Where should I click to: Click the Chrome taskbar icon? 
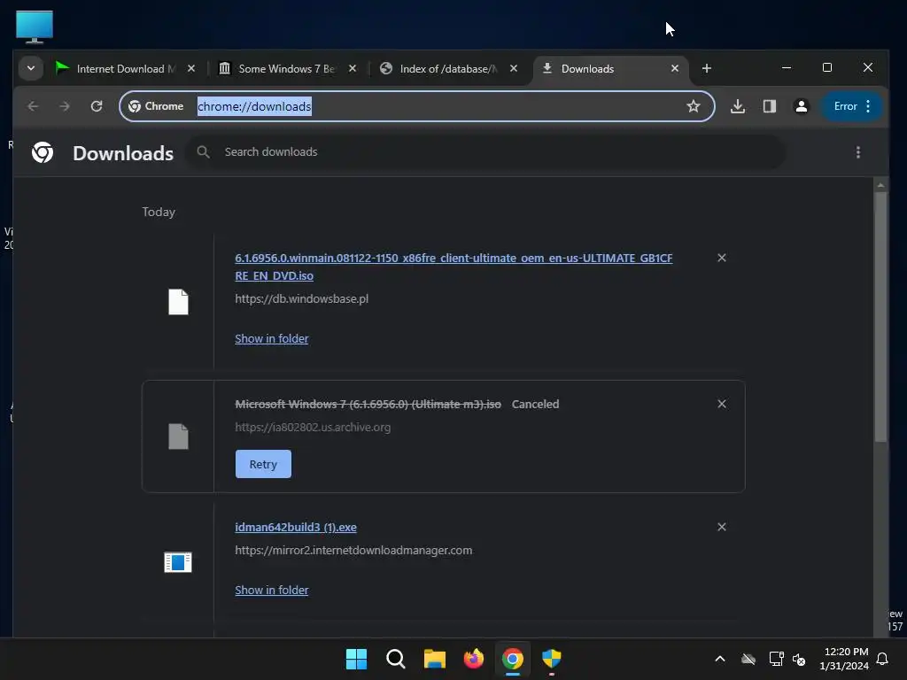(x=513, y=659)
